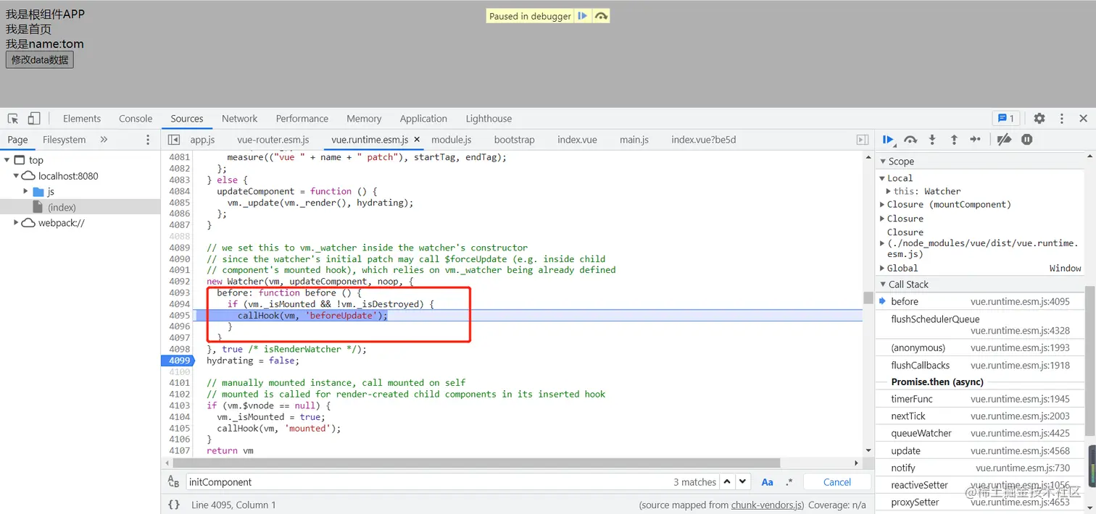
Task: Open the main.js file tab
Action: 634,140
